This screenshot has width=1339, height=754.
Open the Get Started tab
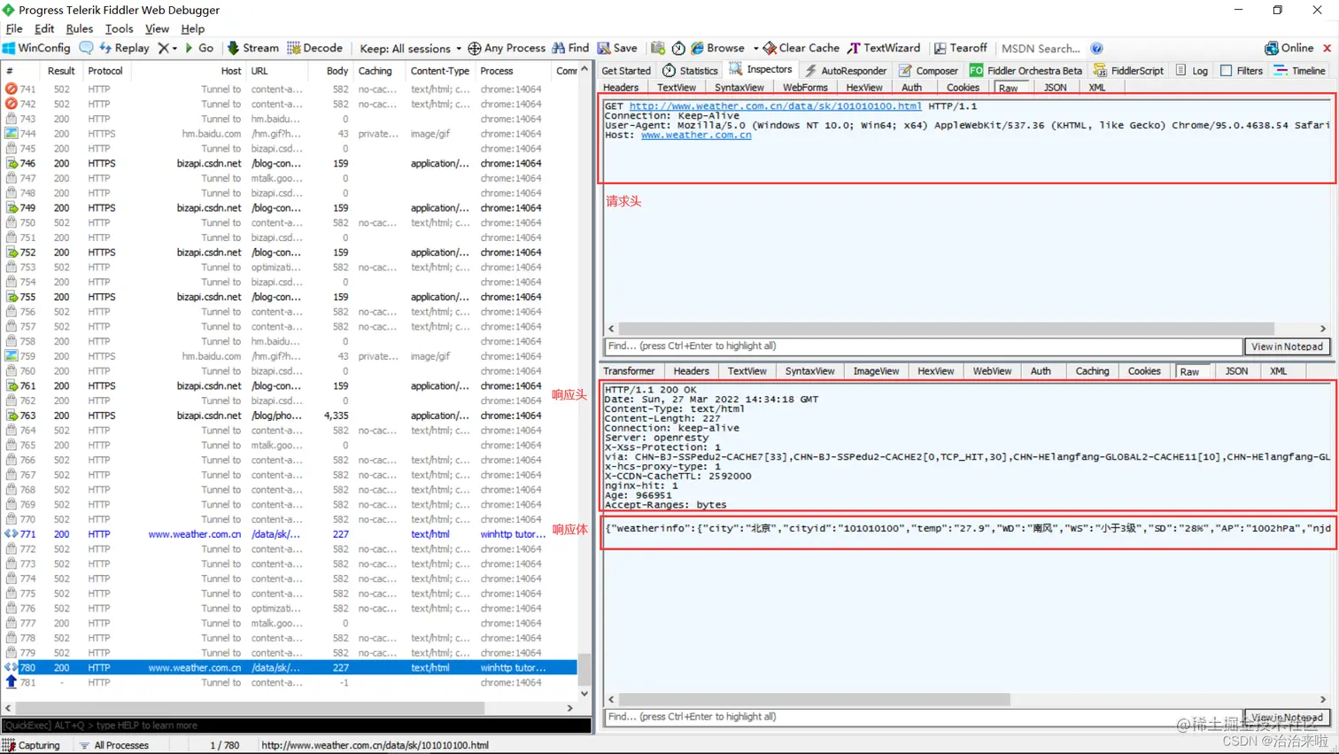(x=626, y=70)
